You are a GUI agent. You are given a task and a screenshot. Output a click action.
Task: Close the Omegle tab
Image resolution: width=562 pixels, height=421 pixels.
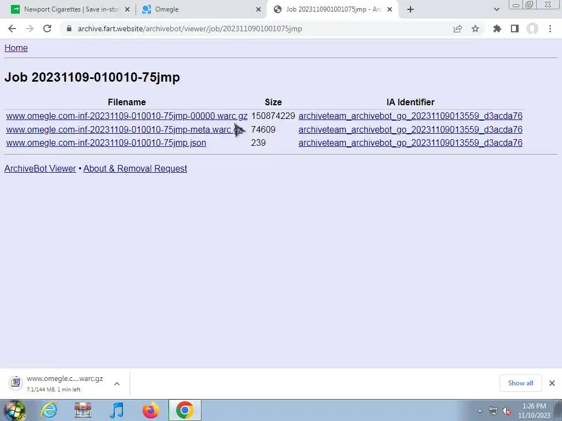click(258, 10)
